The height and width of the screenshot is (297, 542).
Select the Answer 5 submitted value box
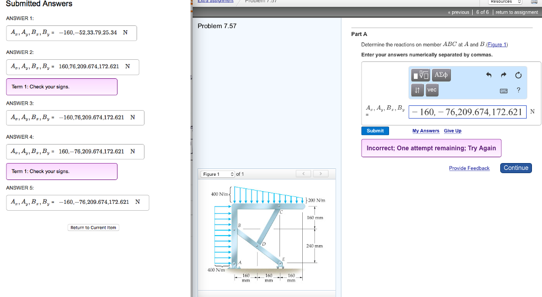(77, 202)
